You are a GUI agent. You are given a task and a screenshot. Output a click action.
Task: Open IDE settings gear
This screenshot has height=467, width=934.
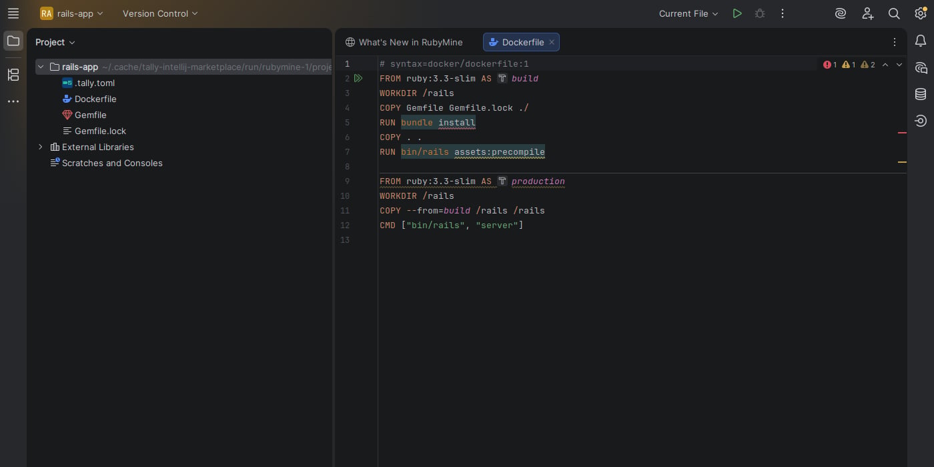coord(921,13)
